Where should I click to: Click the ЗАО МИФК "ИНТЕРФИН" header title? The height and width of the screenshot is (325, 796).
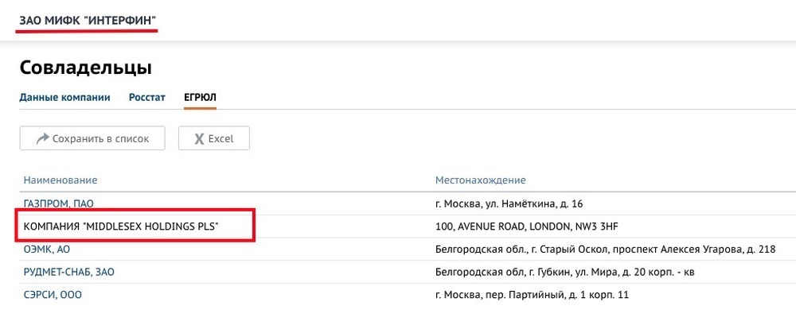(88, 21)
